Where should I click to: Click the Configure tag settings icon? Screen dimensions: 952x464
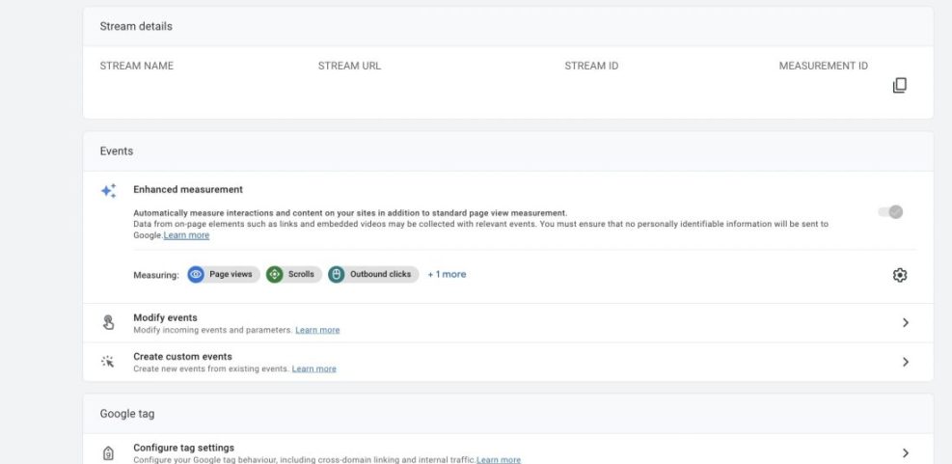(108, 453)
